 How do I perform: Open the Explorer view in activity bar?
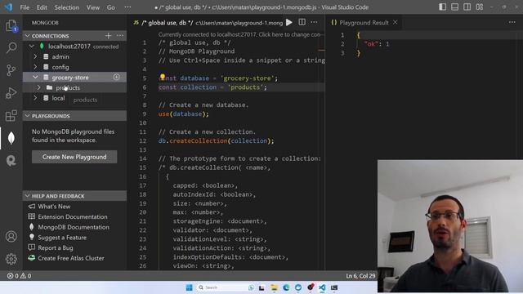(x=11, y=26)
